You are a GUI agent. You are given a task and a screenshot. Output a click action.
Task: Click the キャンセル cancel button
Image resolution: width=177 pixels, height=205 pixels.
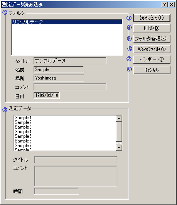coord(152,70)
